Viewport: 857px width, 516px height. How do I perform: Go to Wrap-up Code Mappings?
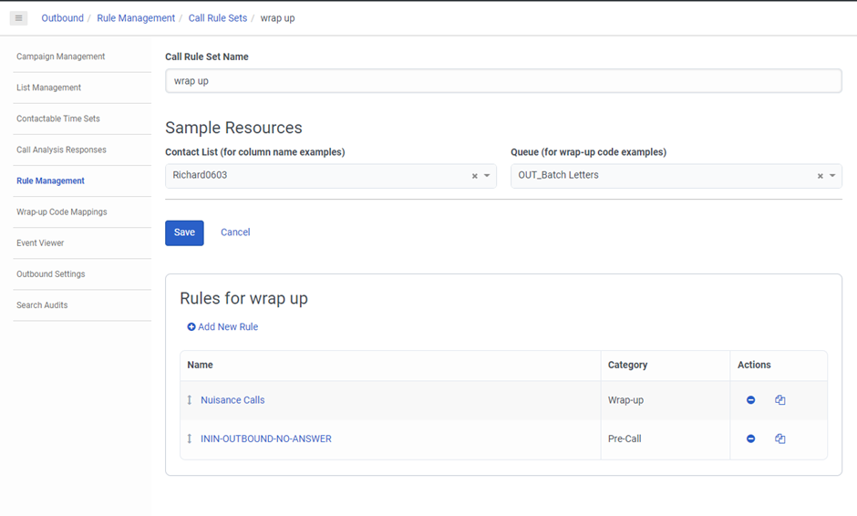coord(61,212)
